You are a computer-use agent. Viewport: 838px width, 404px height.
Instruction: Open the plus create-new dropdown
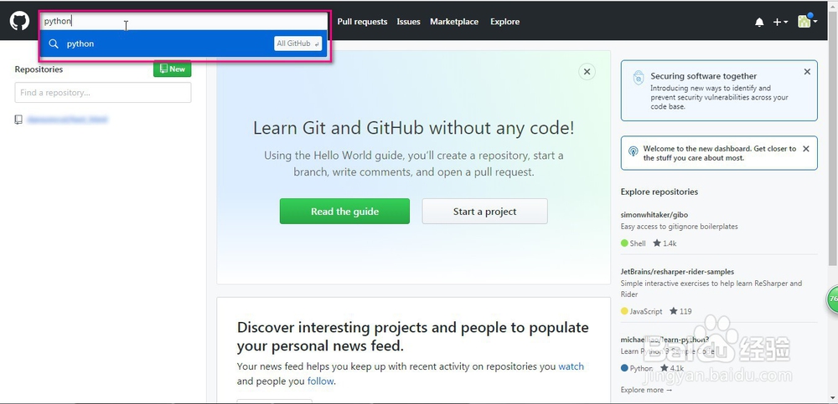tap(780, 22)
